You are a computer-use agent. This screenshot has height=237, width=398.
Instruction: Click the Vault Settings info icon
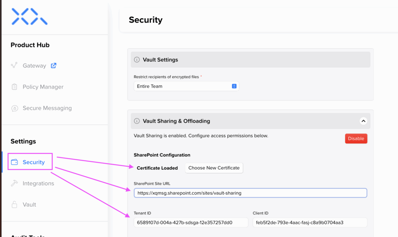click(137, 60)
